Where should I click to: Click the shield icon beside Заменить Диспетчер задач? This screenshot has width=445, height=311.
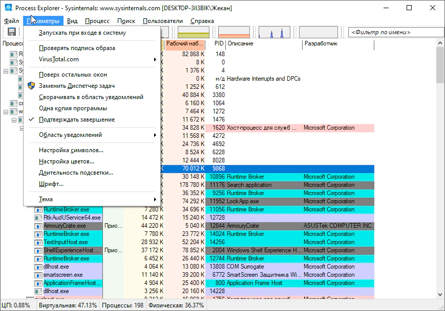31,86
